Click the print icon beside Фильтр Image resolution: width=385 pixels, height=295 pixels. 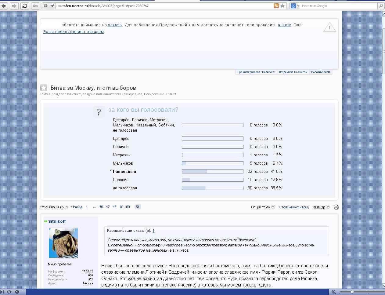tap(336, 207)
